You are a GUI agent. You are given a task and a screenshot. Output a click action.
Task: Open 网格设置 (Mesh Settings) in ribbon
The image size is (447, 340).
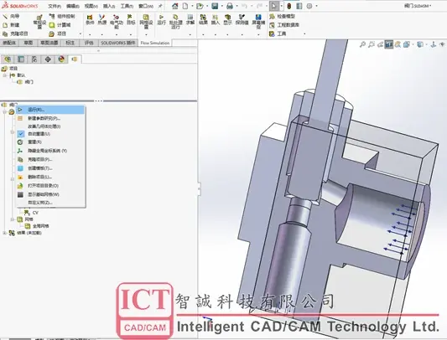[x=146, y=22]
